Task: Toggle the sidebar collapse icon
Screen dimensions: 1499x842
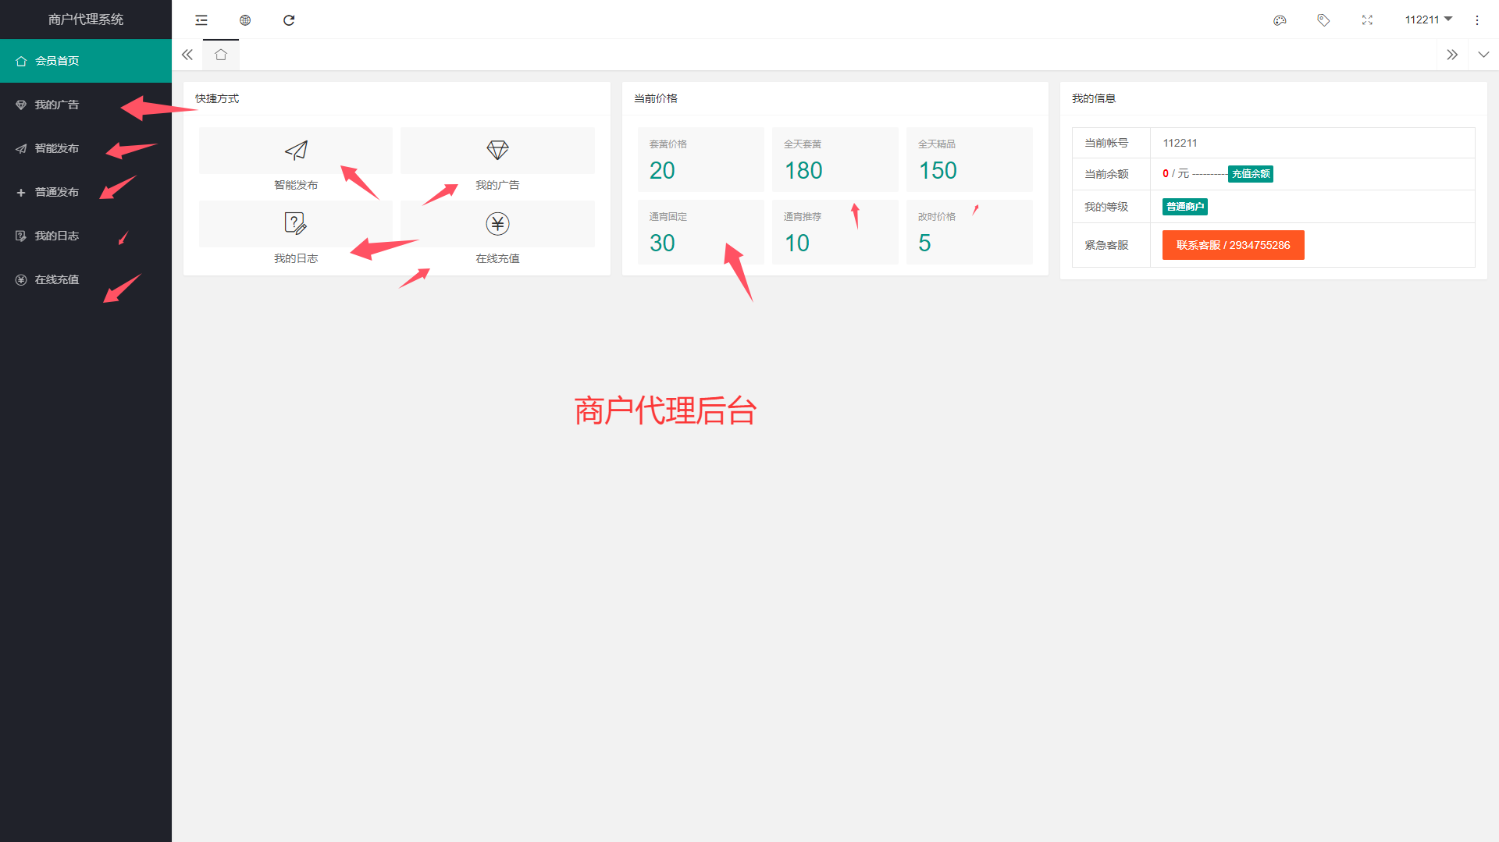Action: [201, 20]
